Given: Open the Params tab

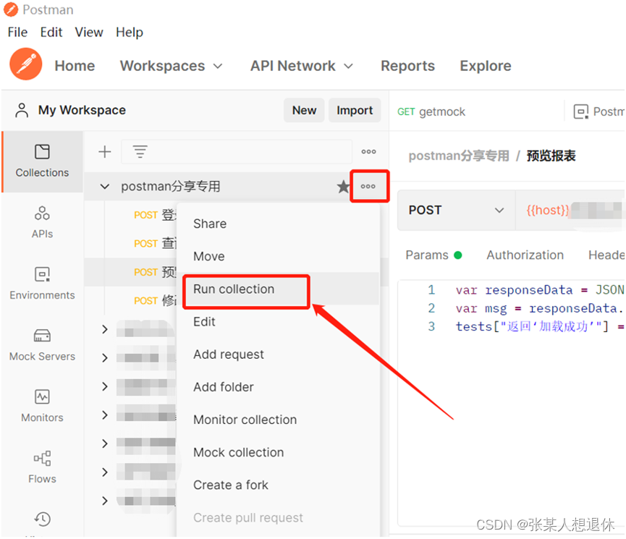Looking at the screenshot, I should tap(433, 255).
